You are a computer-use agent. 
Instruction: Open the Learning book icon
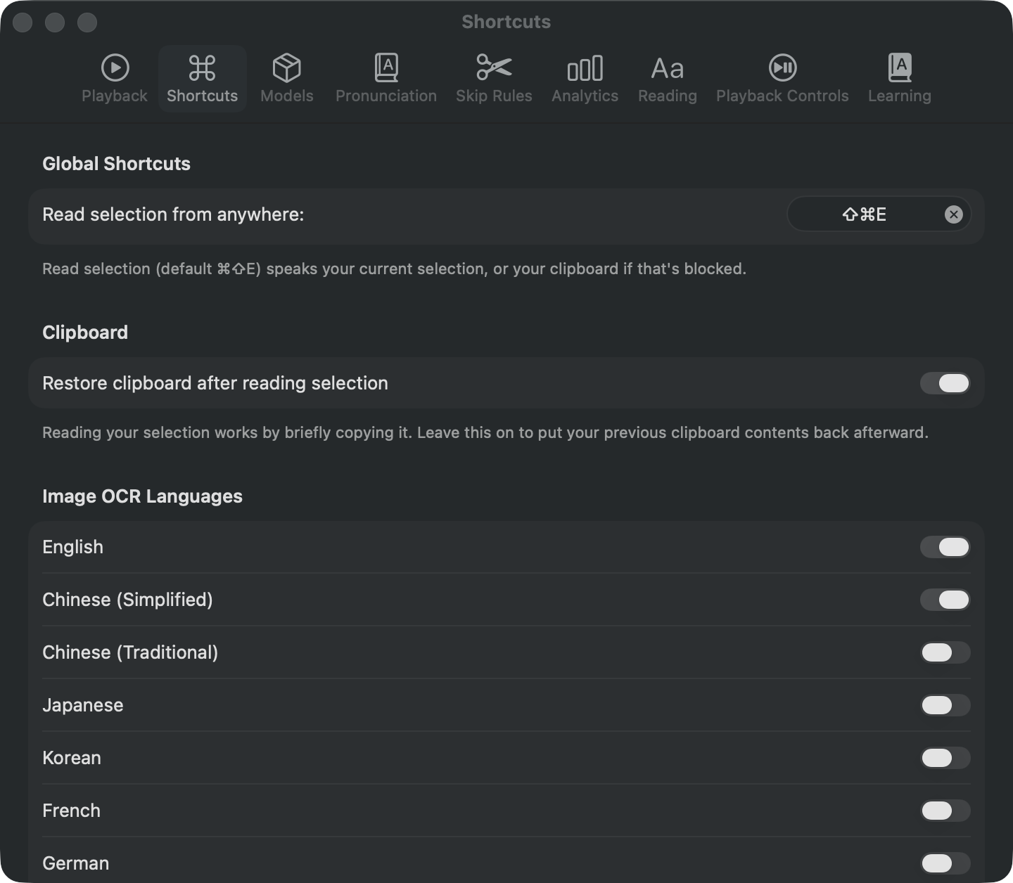900,68
